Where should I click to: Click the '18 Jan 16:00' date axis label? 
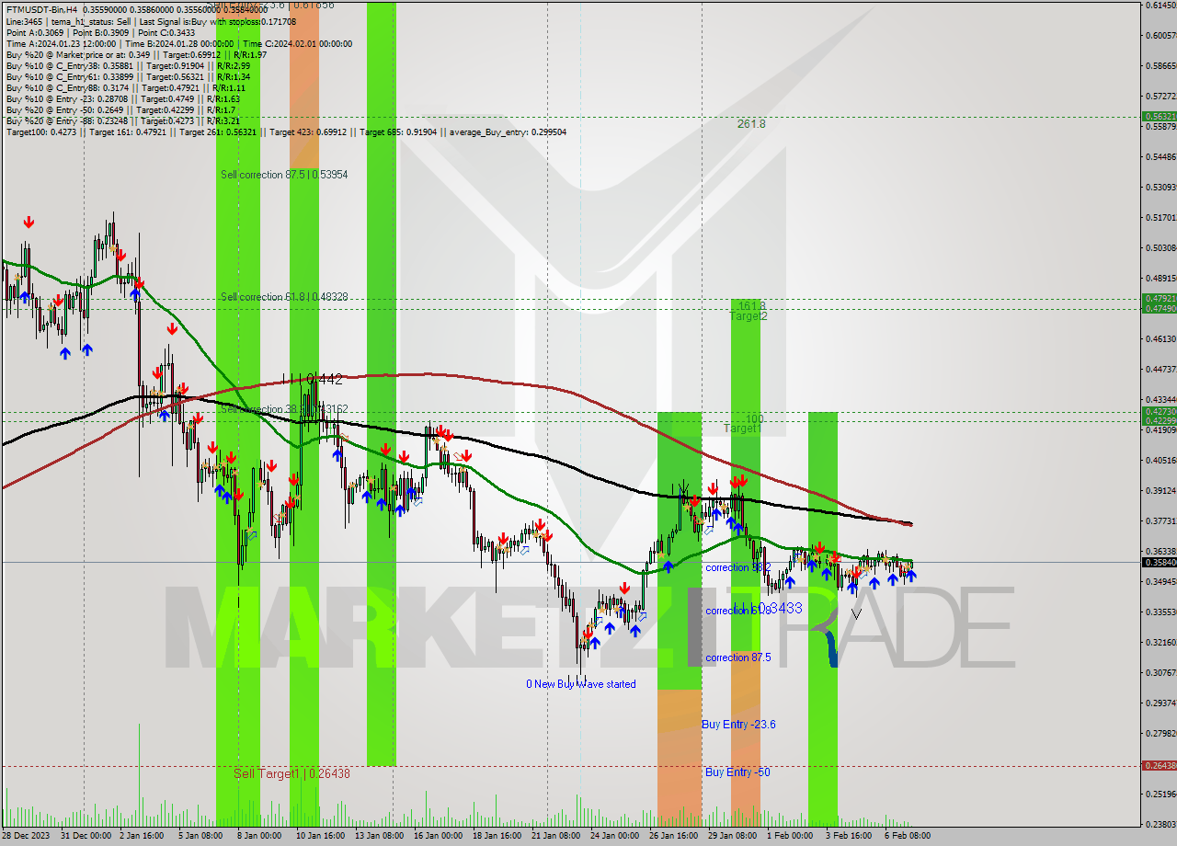tap(497, 836)
